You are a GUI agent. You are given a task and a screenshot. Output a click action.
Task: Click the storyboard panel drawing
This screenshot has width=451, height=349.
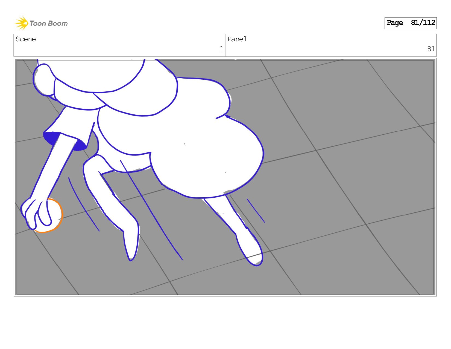(225, 177)
